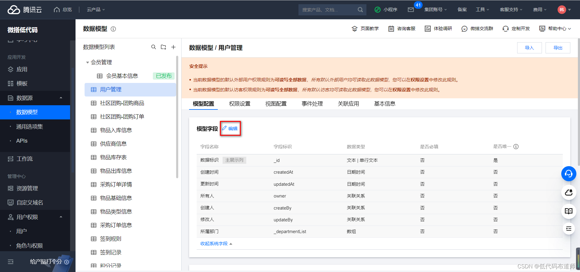Switch to the 权限设置 tab
This screenshot has width=580, height=272.
[x=240, y=104]
